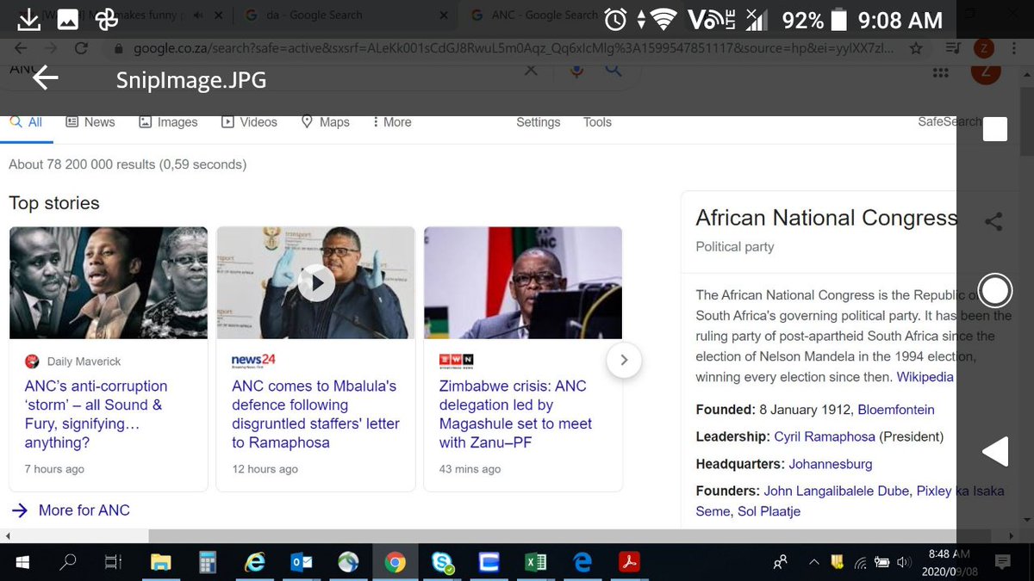Open the Windows Start menu

click(x=22, y=563)
